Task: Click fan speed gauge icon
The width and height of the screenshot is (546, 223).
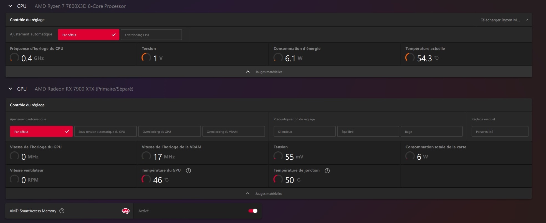Action: coord(14,179)
